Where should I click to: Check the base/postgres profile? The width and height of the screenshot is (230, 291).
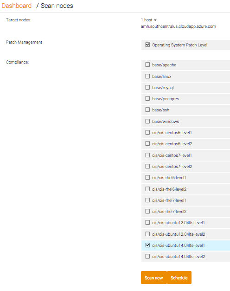(147, 98)
